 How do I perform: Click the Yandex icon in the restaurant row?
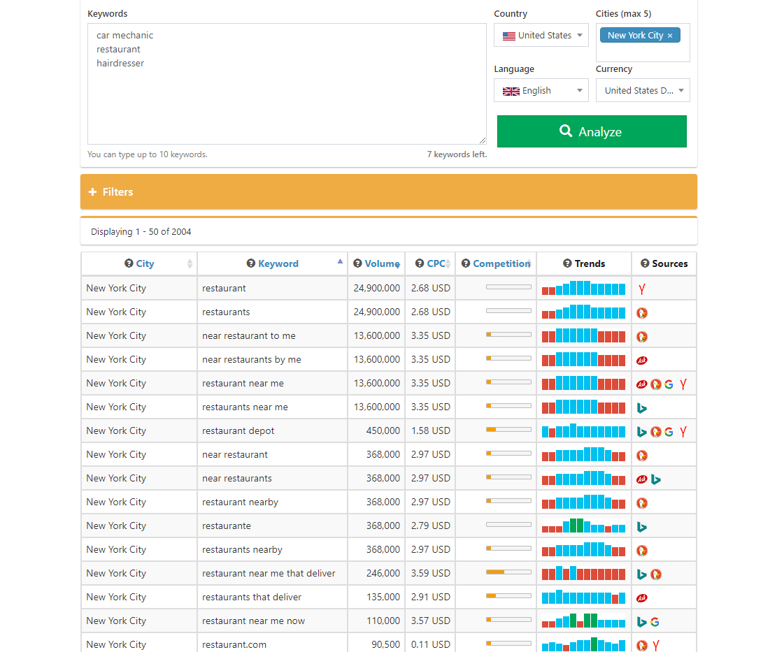click(x=642, y=289)
